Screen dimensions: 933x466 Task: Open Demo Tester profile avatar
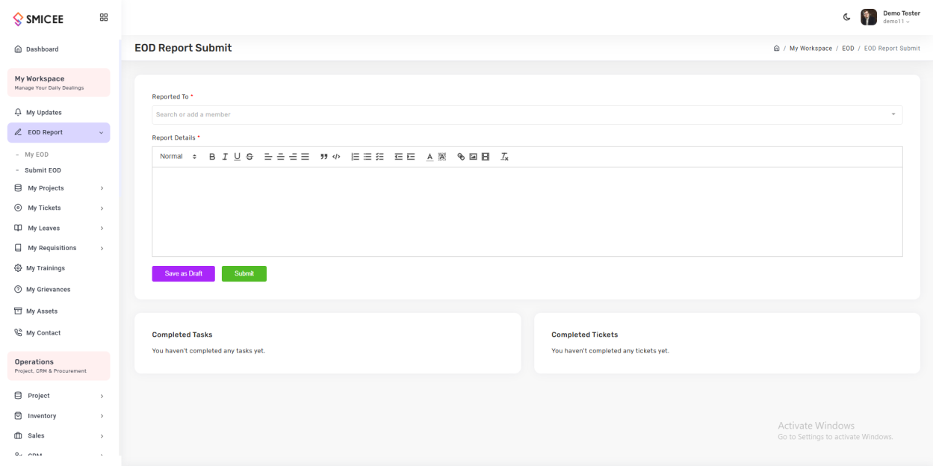click(x=868, y=17)
